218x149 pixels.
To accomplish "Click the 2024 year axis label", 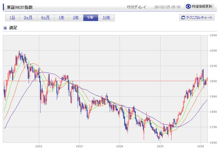I will click(x=120, y=146).
